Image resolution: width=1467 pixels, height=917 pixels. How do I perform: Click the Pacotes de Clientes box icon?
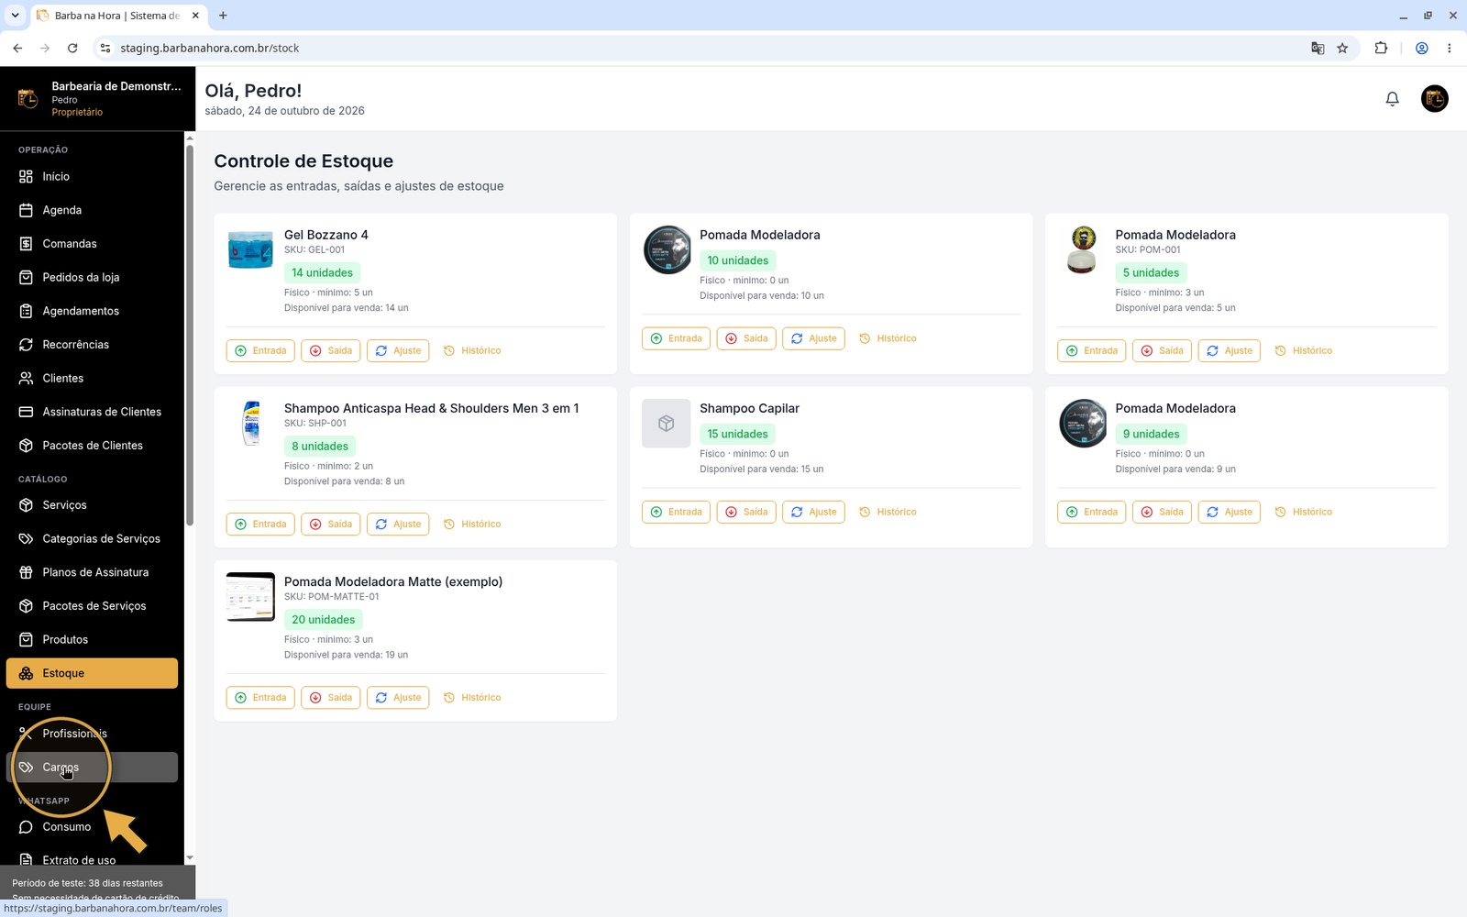[26, 446]
